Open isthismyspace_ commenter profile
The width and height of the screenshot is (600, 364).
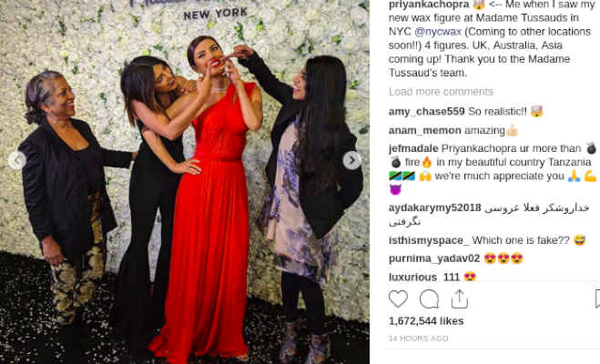429,240
